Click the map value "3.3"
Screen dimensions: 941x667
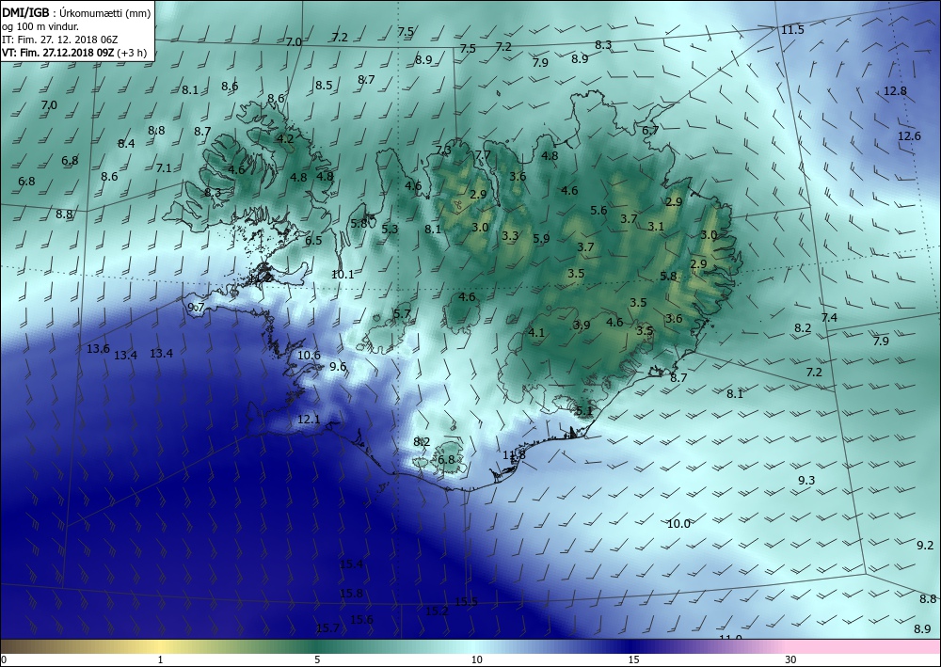(x=510, y=236)
